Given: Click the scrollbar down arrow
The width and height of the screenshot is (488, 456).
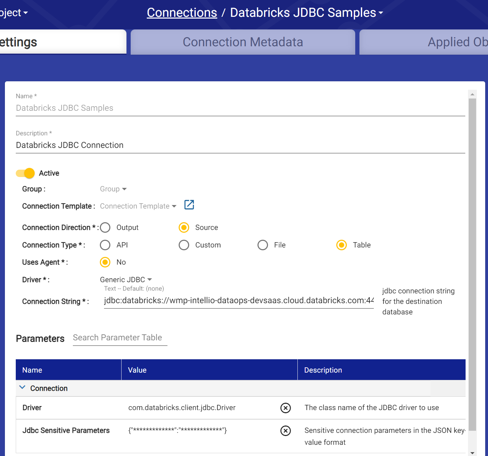Looking at the screenshot, I should pyautogui.click(x=472, y=453).
